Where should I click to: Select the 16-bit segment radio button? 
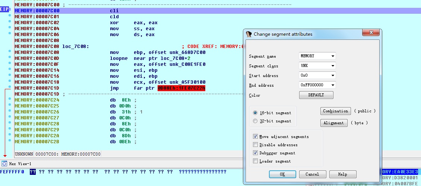255,113
